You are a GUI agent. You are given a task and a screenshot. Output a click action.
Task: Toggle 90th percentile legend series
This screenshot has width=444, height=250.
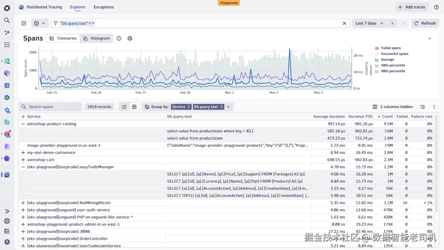click(x=390, y=71)
